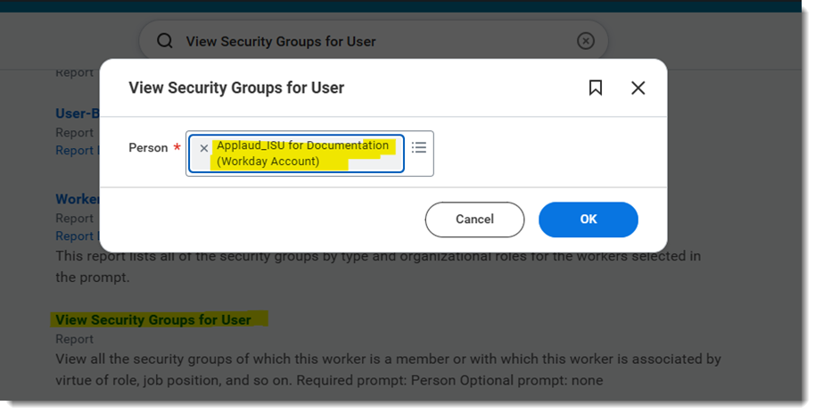Screen dimensions: 815x414
Task: Click the Report label under View Security Groups
Action: tap(74, 339)
